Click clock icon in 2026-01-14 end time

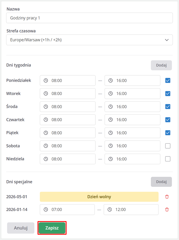(110, 209)
